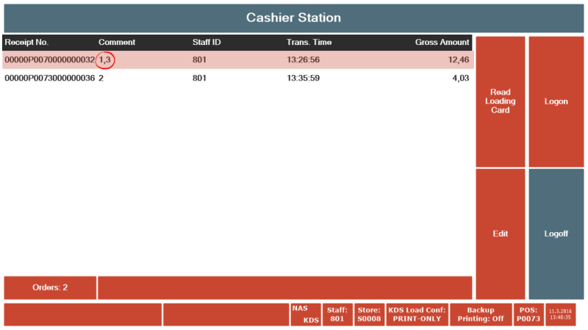Click the blue Logoff button
This screenshot has width=588, height=330.
[556, 234]
